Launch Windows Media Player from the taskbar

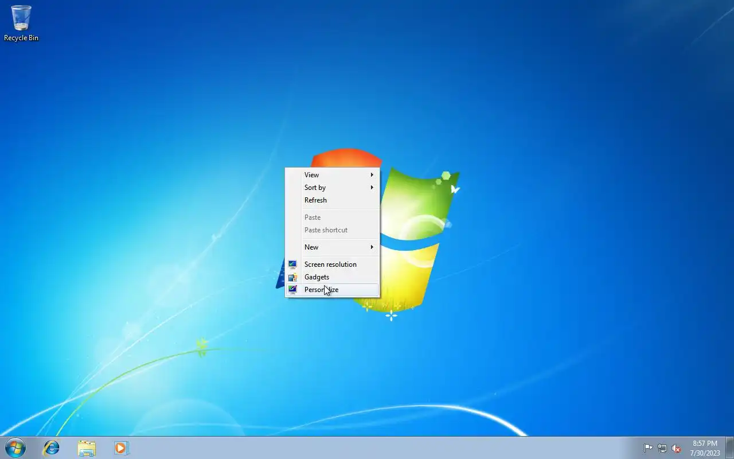coord(121,448)
